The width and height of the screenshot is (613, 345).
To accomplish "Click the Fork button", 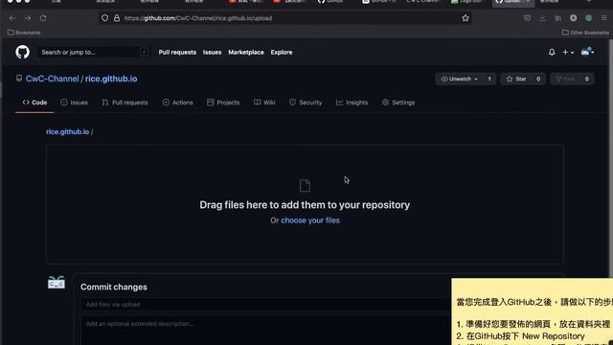I will click(x=565, y=79).
